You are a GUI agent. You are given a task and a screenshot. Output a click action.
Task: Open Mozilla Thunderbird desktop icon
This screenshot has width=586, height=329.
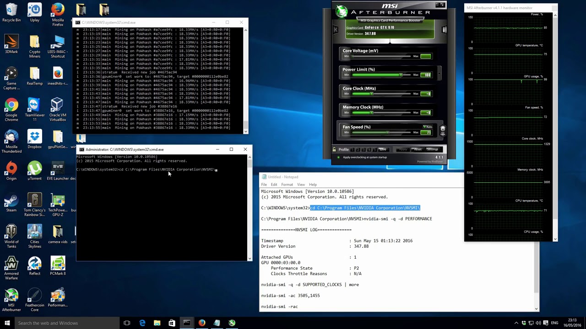(11, 142)
